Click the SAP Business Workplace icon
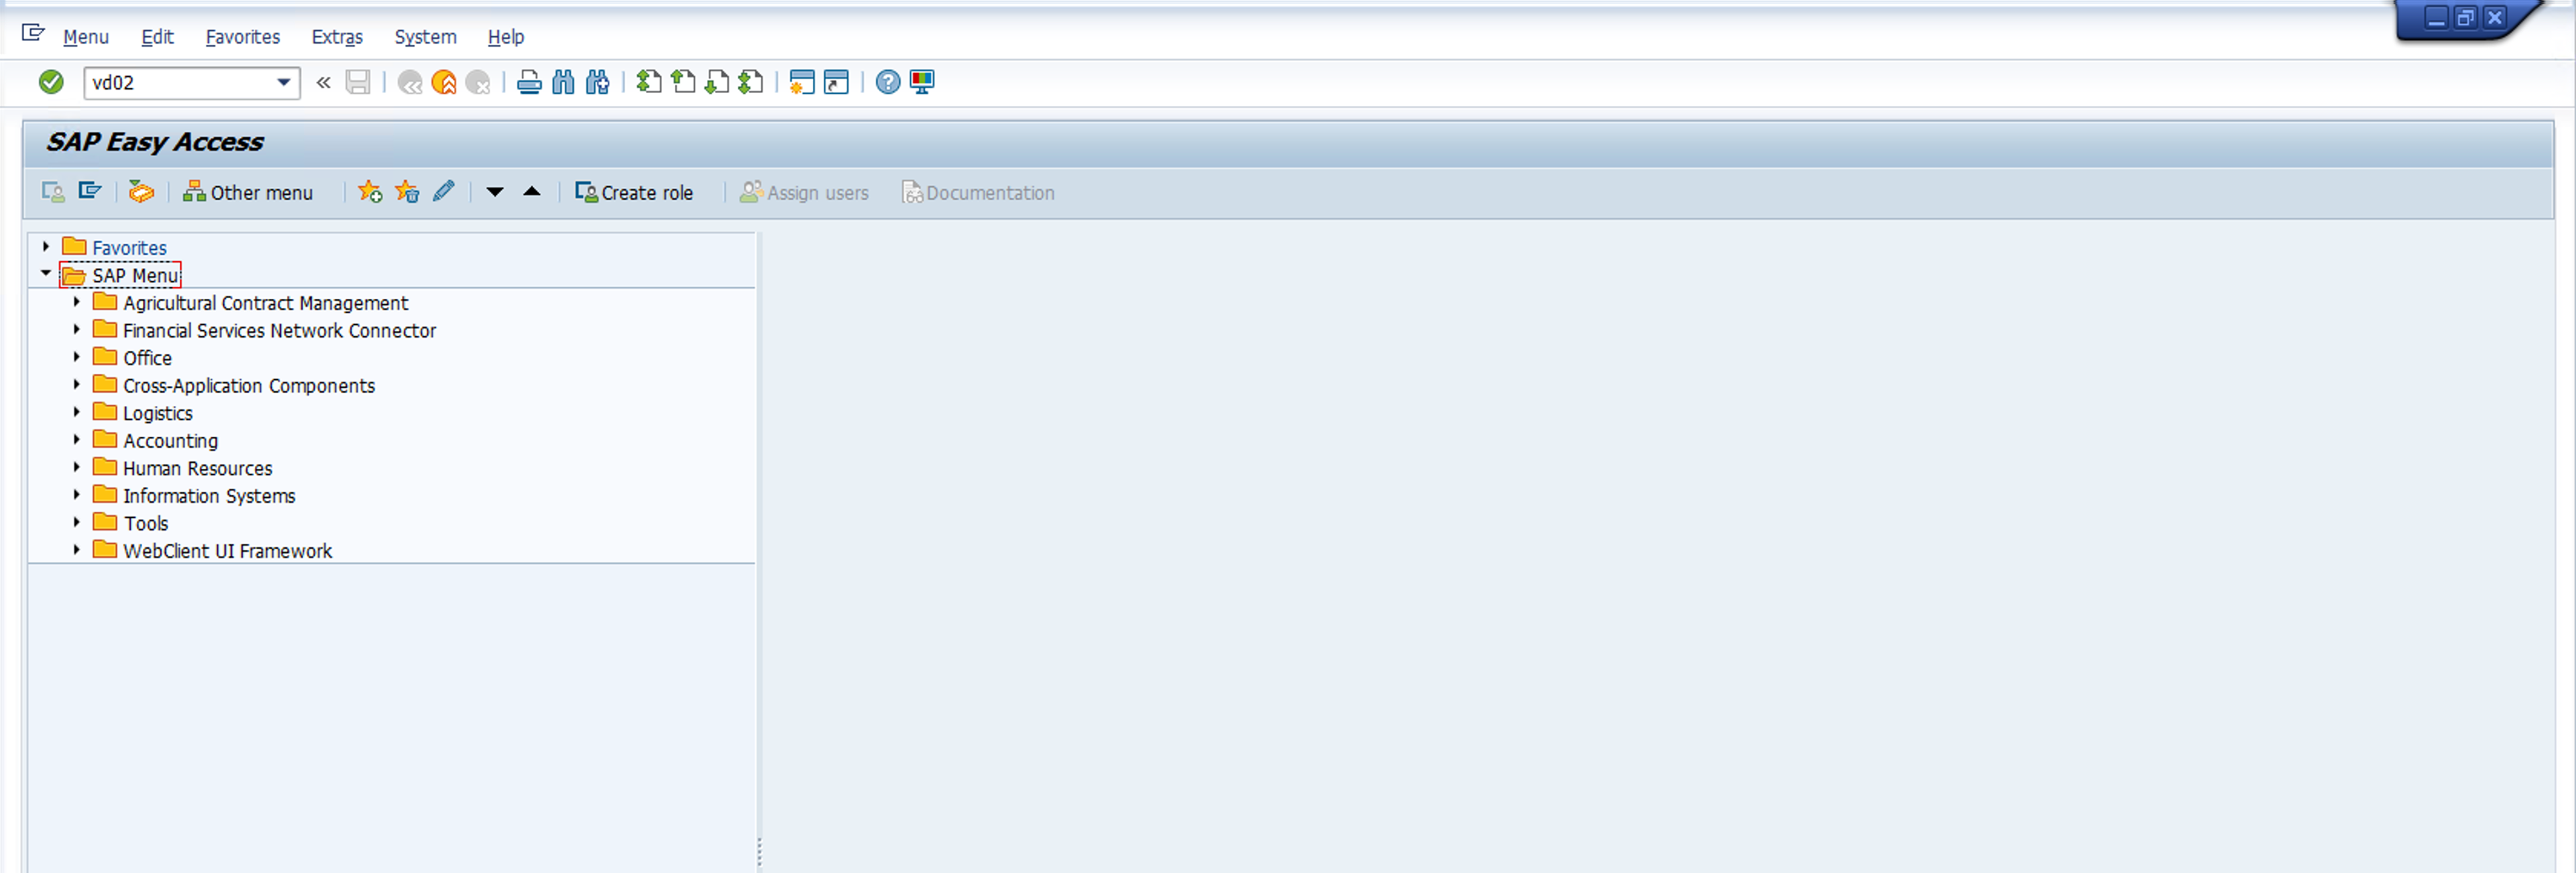 141,192
